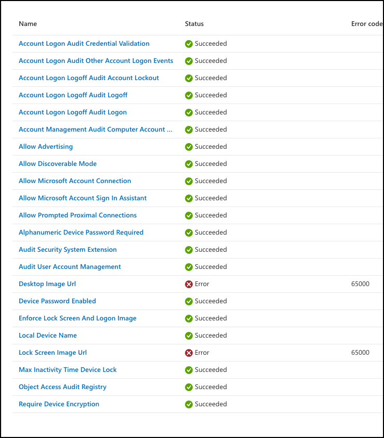
Task: Click green check for Object Access Audit Registry
Action: [189, 388]
